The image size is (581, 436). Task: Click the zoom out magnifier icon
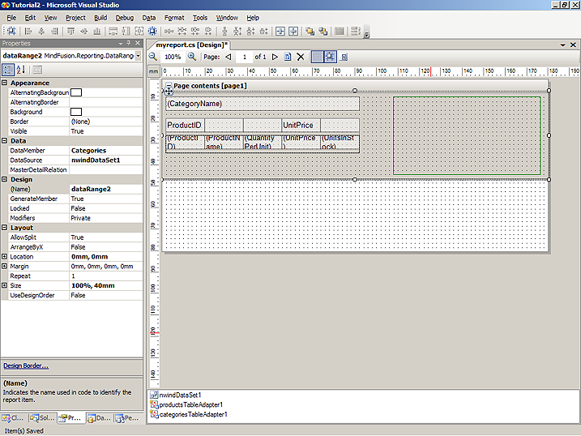[x=154, y=57]
